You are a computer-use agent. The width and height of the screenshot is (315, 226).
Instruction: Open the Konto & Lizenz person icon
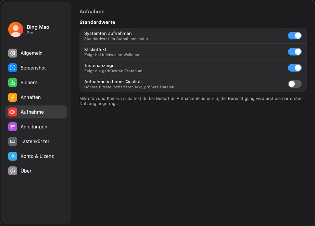[13, 156]
